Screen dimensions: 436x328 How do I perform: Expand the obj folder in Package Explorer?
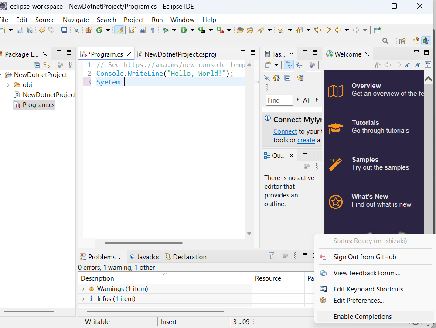pyautogui.click(x=8, y=85)
